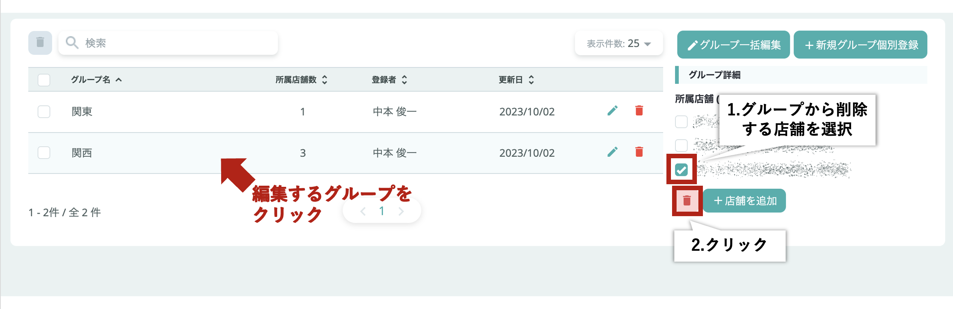Viewport: 953px width, 309px height.
Task: Delete the 関東 group with trash icon
Action: [639, 111]
